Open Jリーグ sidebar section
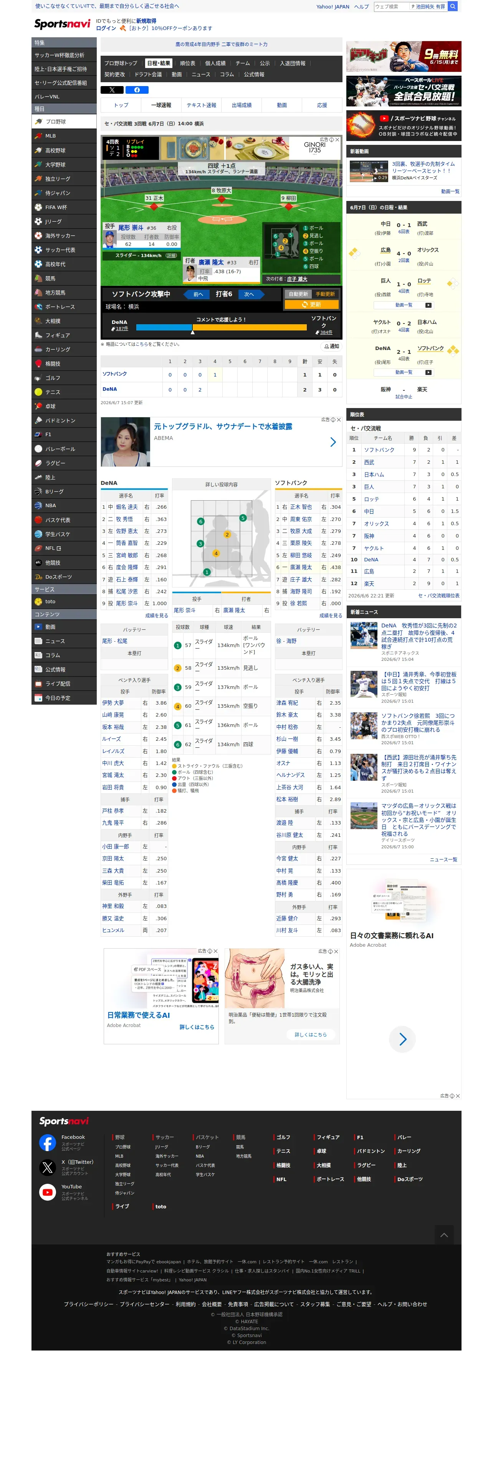The height and width of the screenshot is (1480, 493). click(64, 222)
